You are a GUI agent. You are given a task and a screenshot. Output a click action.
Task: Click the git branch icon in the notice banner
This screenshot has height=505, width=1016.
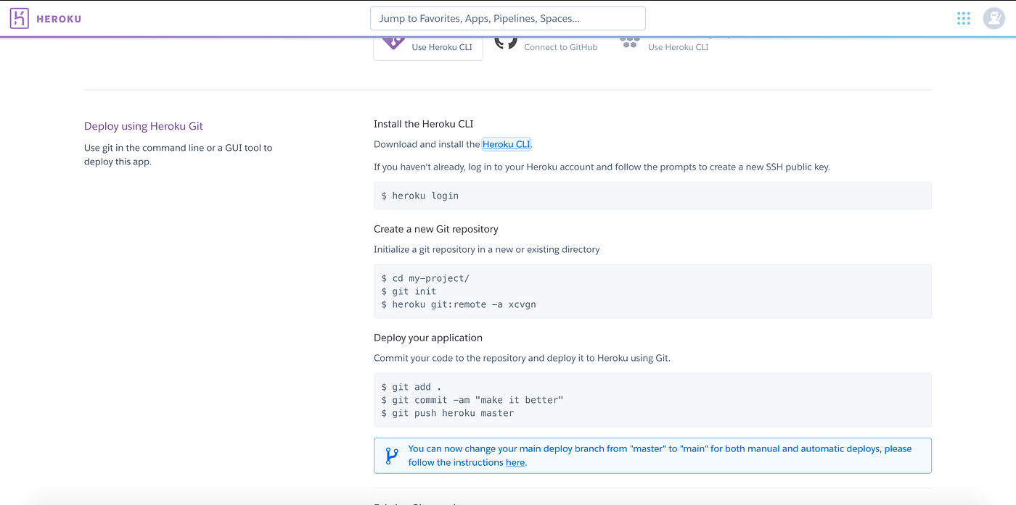pyautogui.click(x=393, y=454)
